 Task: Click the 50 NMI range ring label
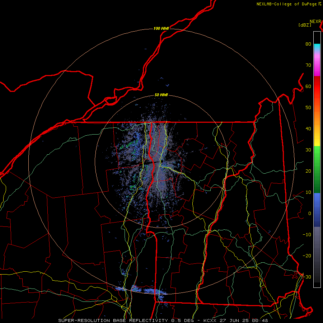(161, 95)
